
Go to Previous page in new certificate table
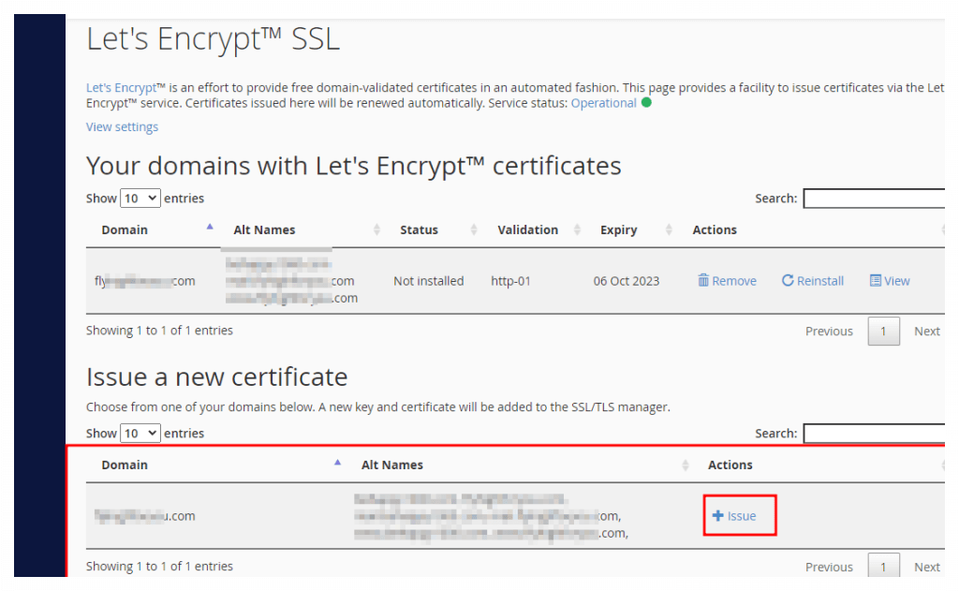[829, 568]
